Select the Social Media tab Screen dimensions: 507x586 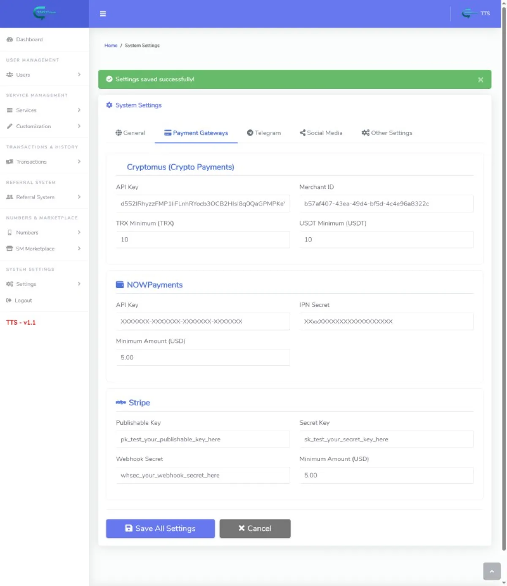point(321,133)
